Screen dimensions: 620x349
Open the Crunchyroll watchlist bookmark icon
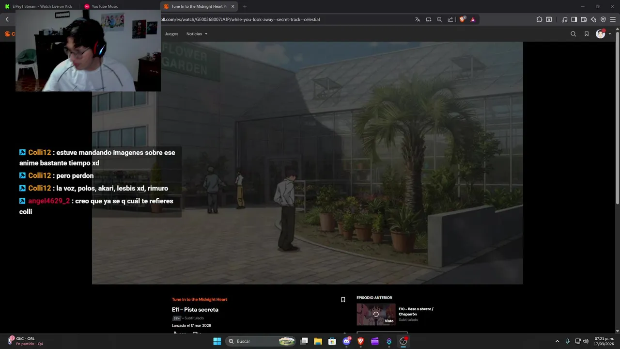[x=587, y=34]
